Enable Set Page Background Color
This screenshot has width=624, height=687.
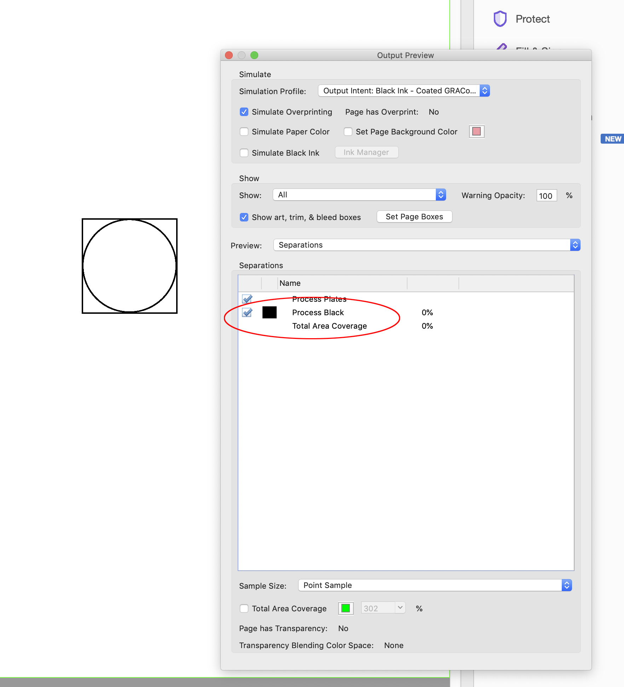click(348, 131)
